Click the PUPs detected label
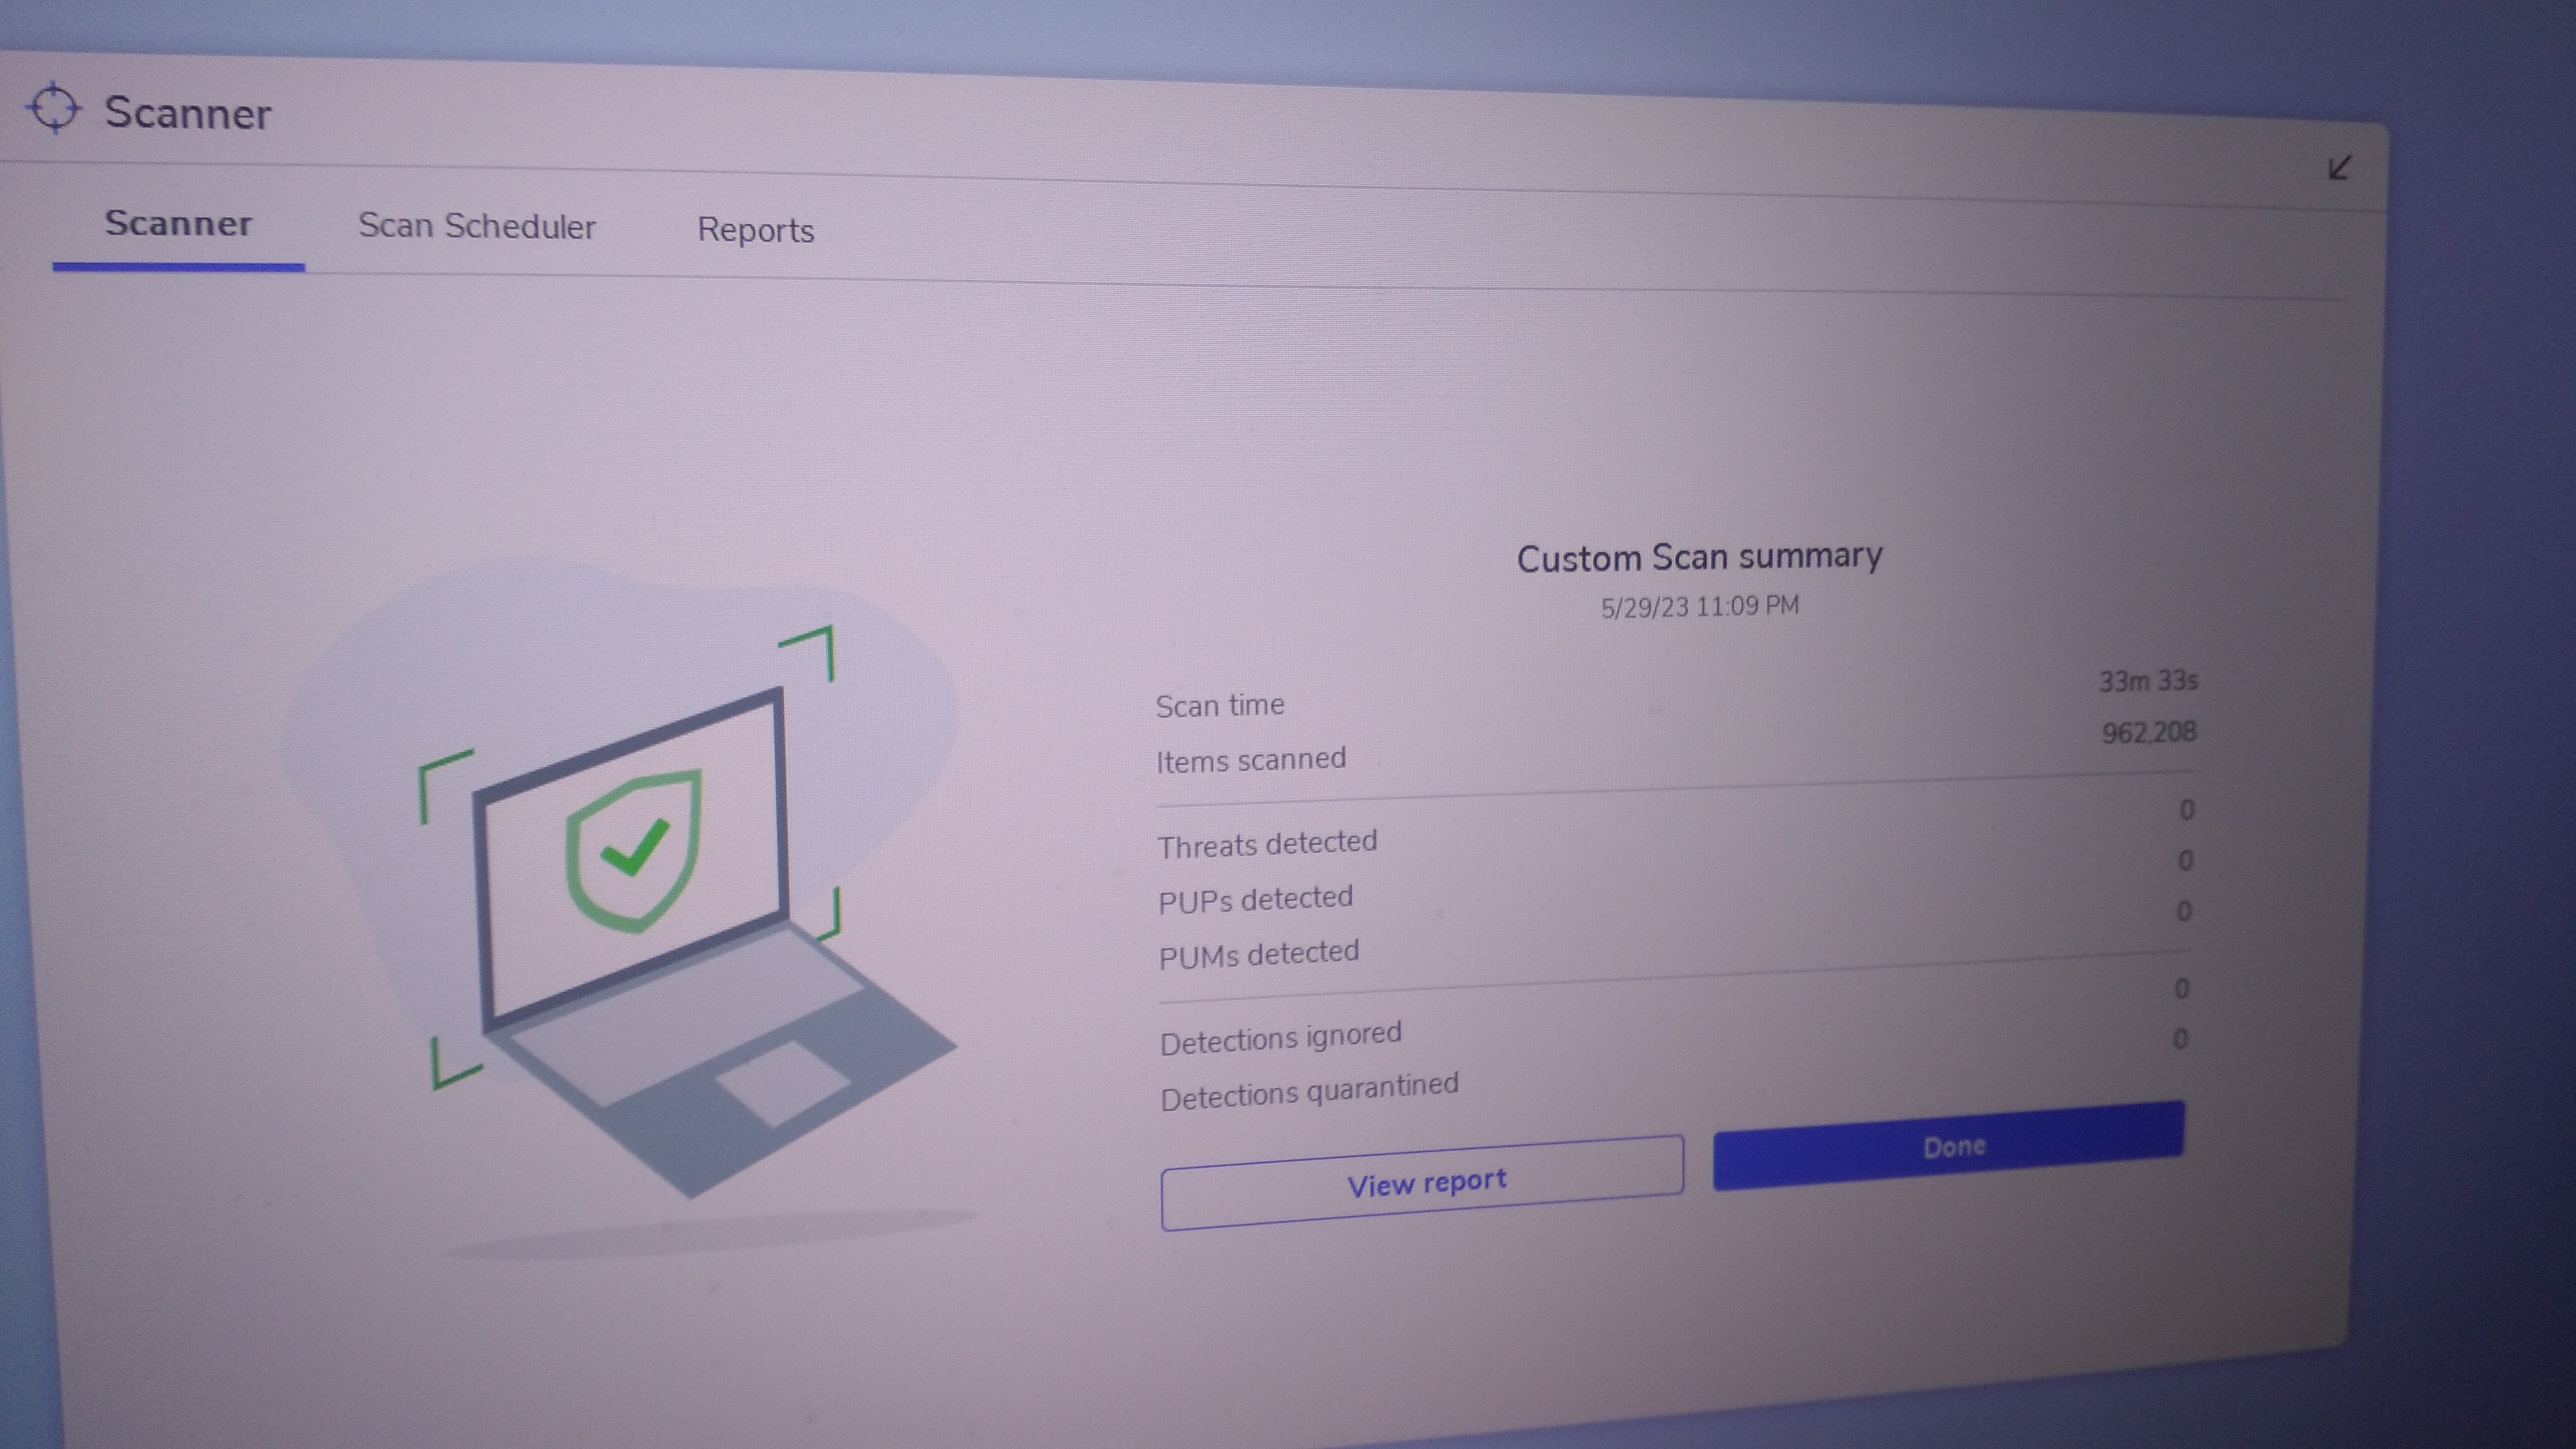The width and height of the screenshot is (2576, 1449). pos(1255,899)
